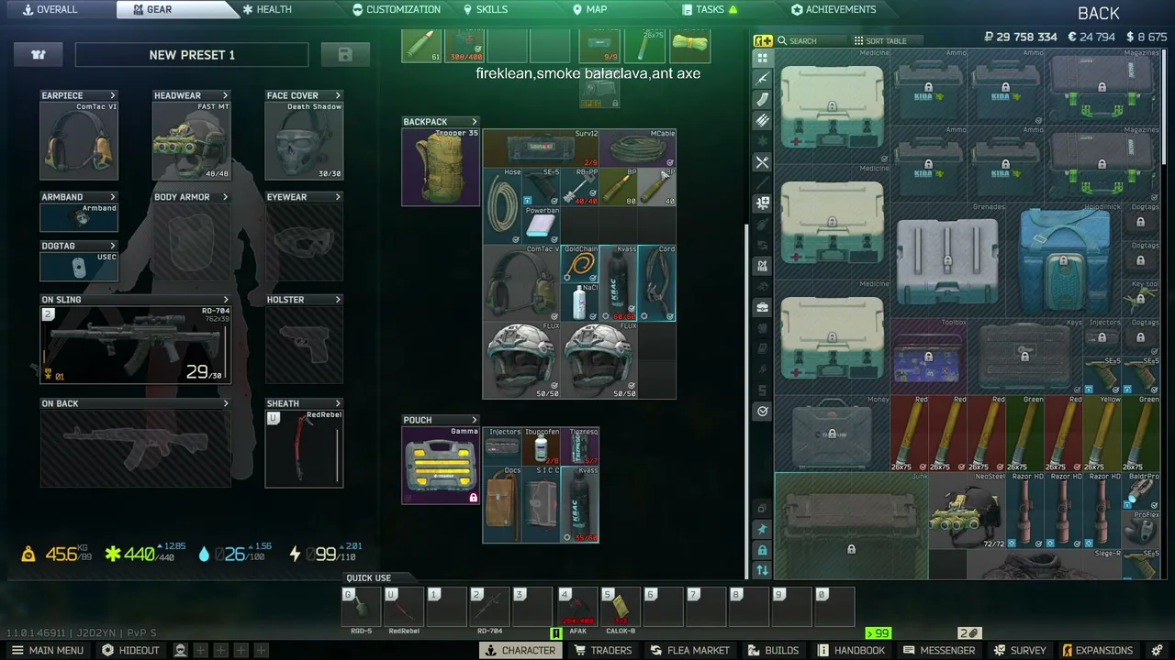Viewport: 1175px width, 660px height.
Task: Go back with the BACK button
Action: tap(1099, 13)
